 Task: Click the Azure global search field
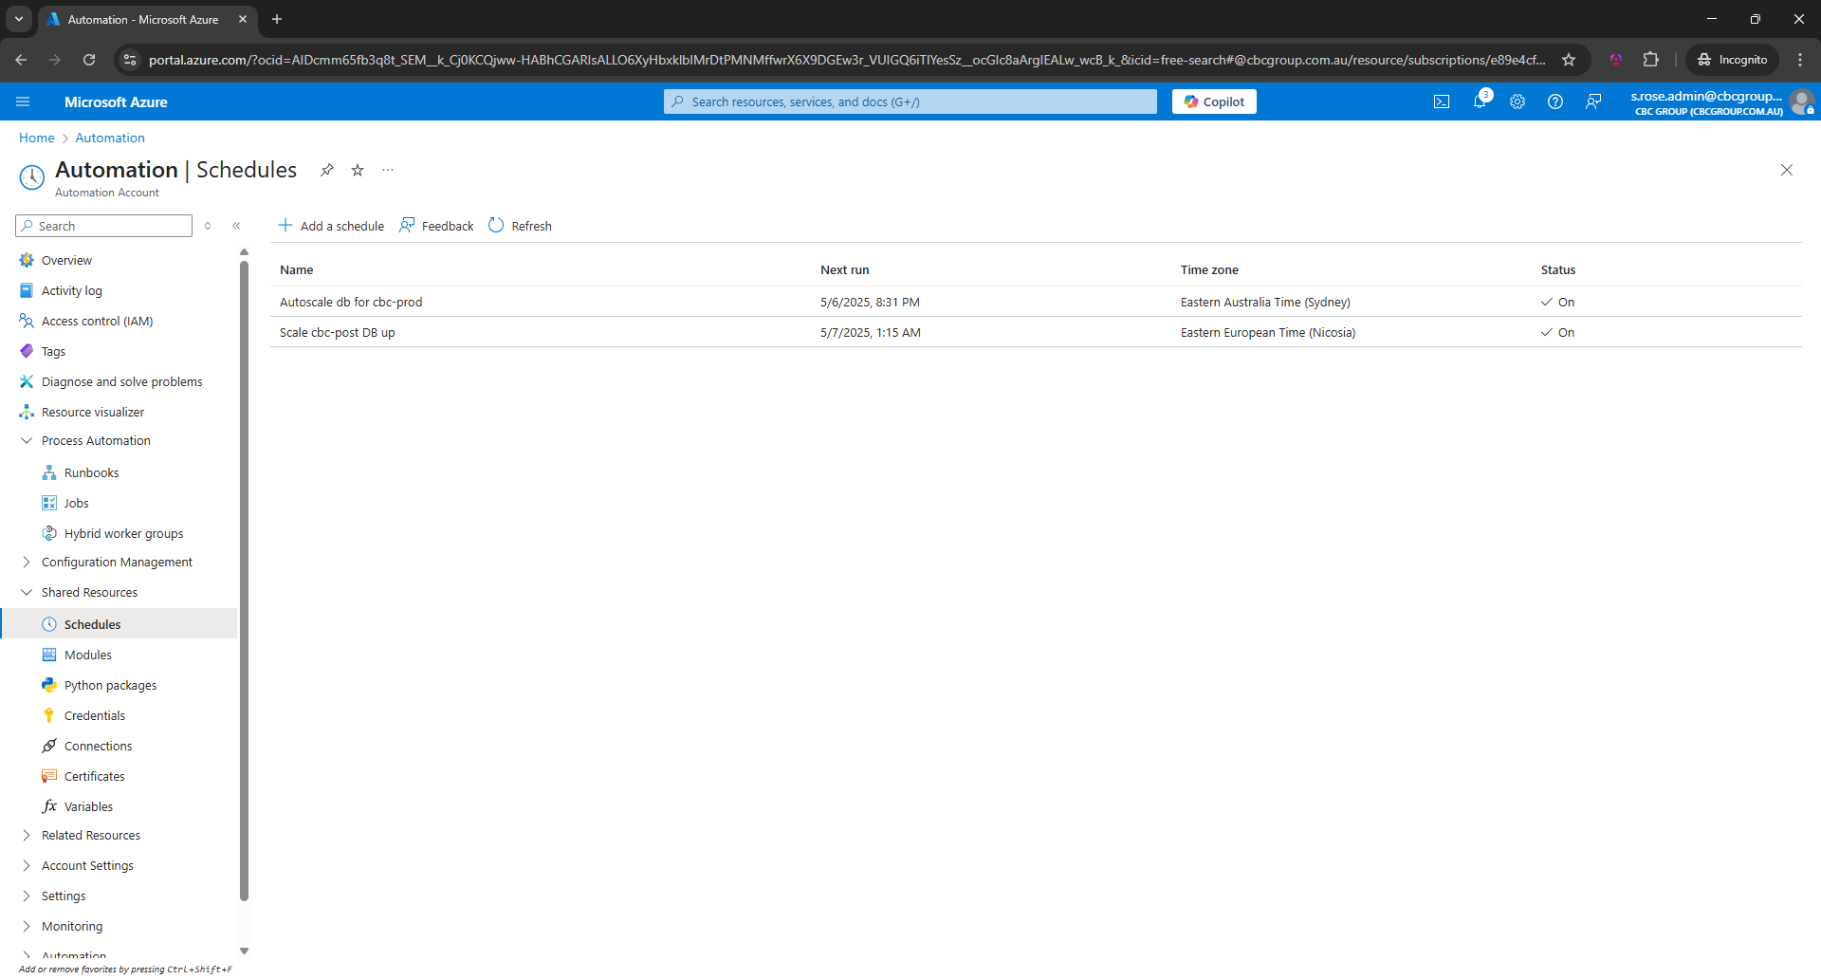point(910,102)
